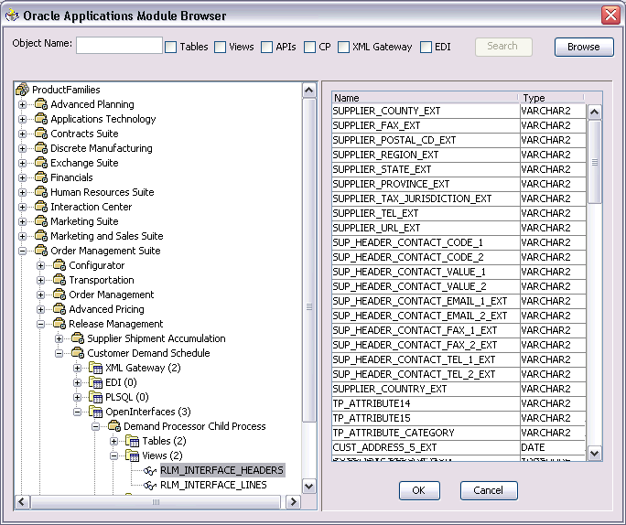Select the SUPPLIER_COUNTY_EXT row
The height and width of the screenshot is (525, 626).
point(459,111)
